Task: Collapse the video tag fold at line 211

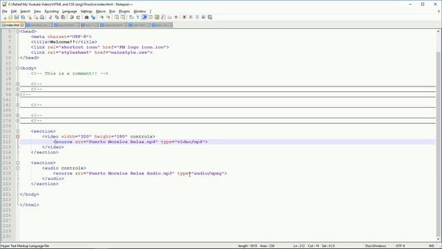Action: pyautogui.click(x=18, y=136)
